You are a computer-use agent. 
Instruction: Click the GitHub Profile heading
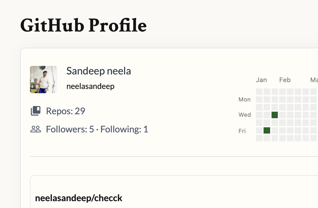coord(83,26)
